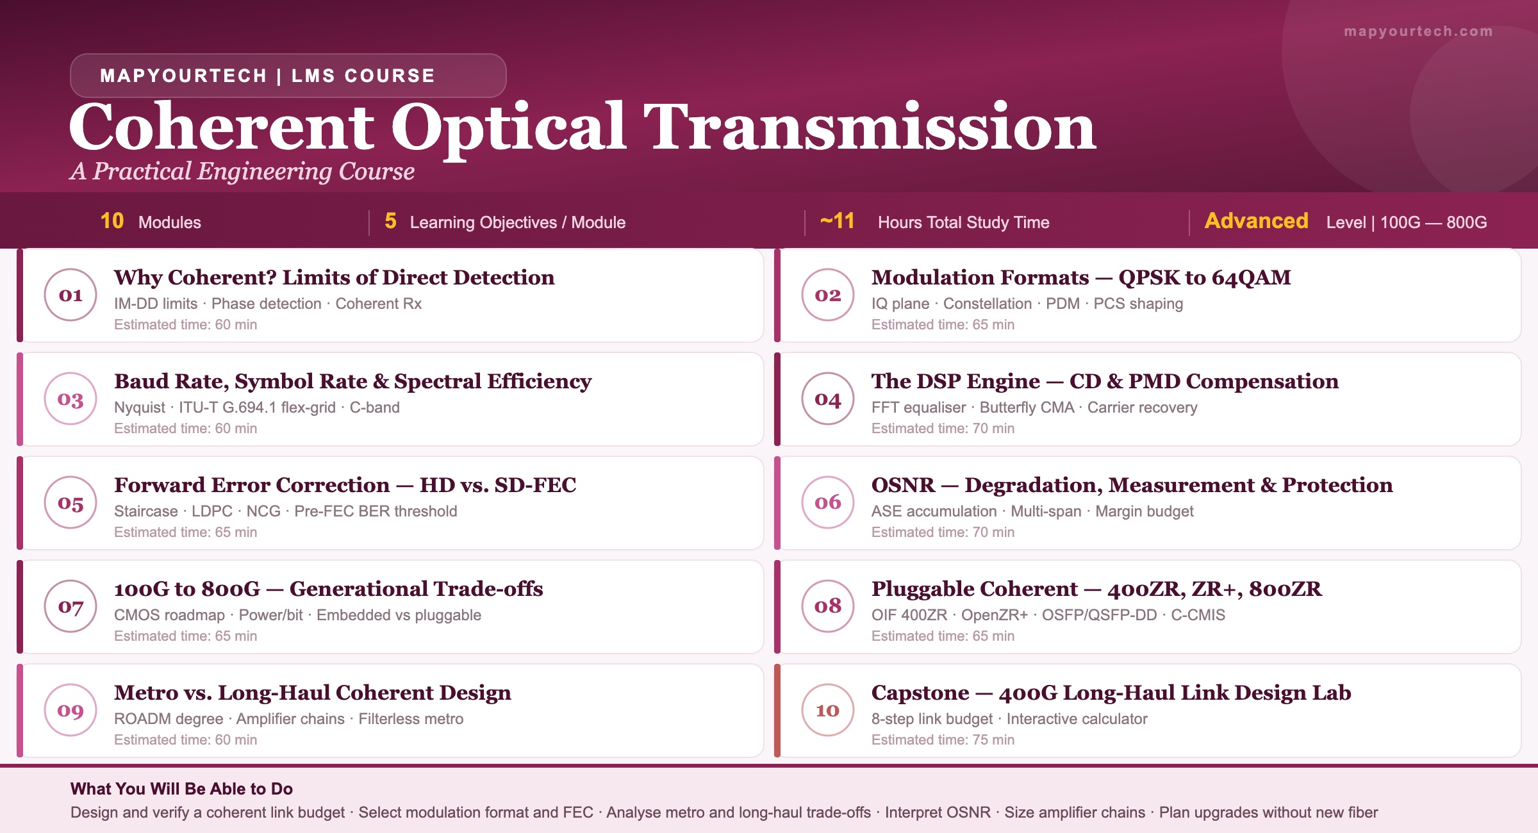Click the 06 module number badge
This screenshot has width=1538, height=833.
pos(828,502)
